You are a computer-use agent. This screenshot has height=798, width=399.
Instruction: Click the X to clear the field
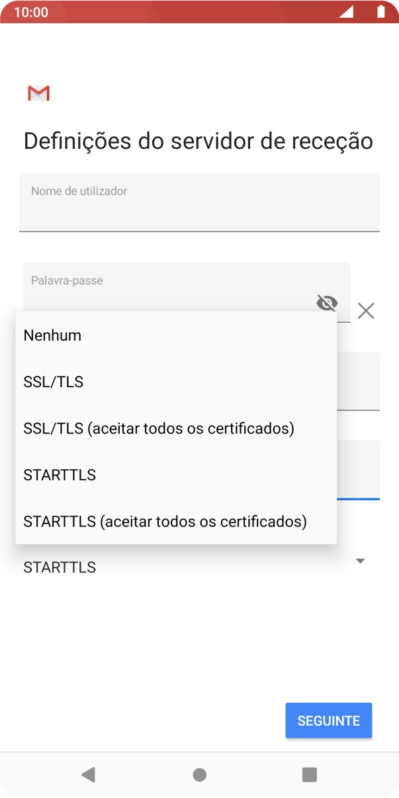pos(366,310)
